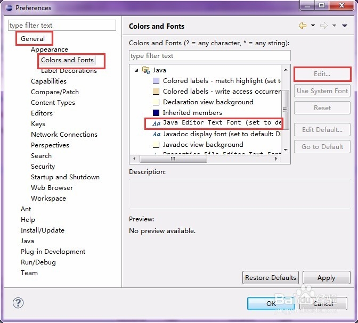Open Web Browser preferences page
Viewport: 358px width, 323px height.
pyautogui.click(x=52, y=188)
